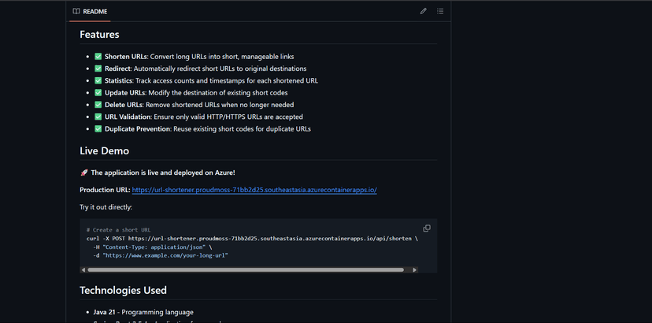The width and height of the screenshot is (652, 323).
Task: Click the green check beside Delete URLs
Action: (x=98, y=105)
